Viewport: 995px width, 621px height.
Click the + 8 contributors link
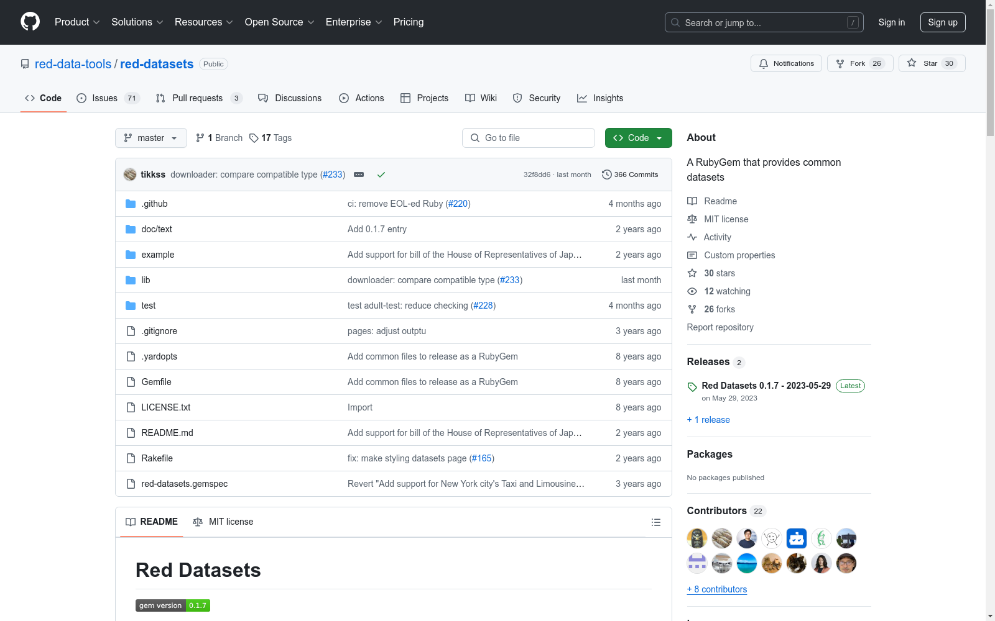point(717,589)
